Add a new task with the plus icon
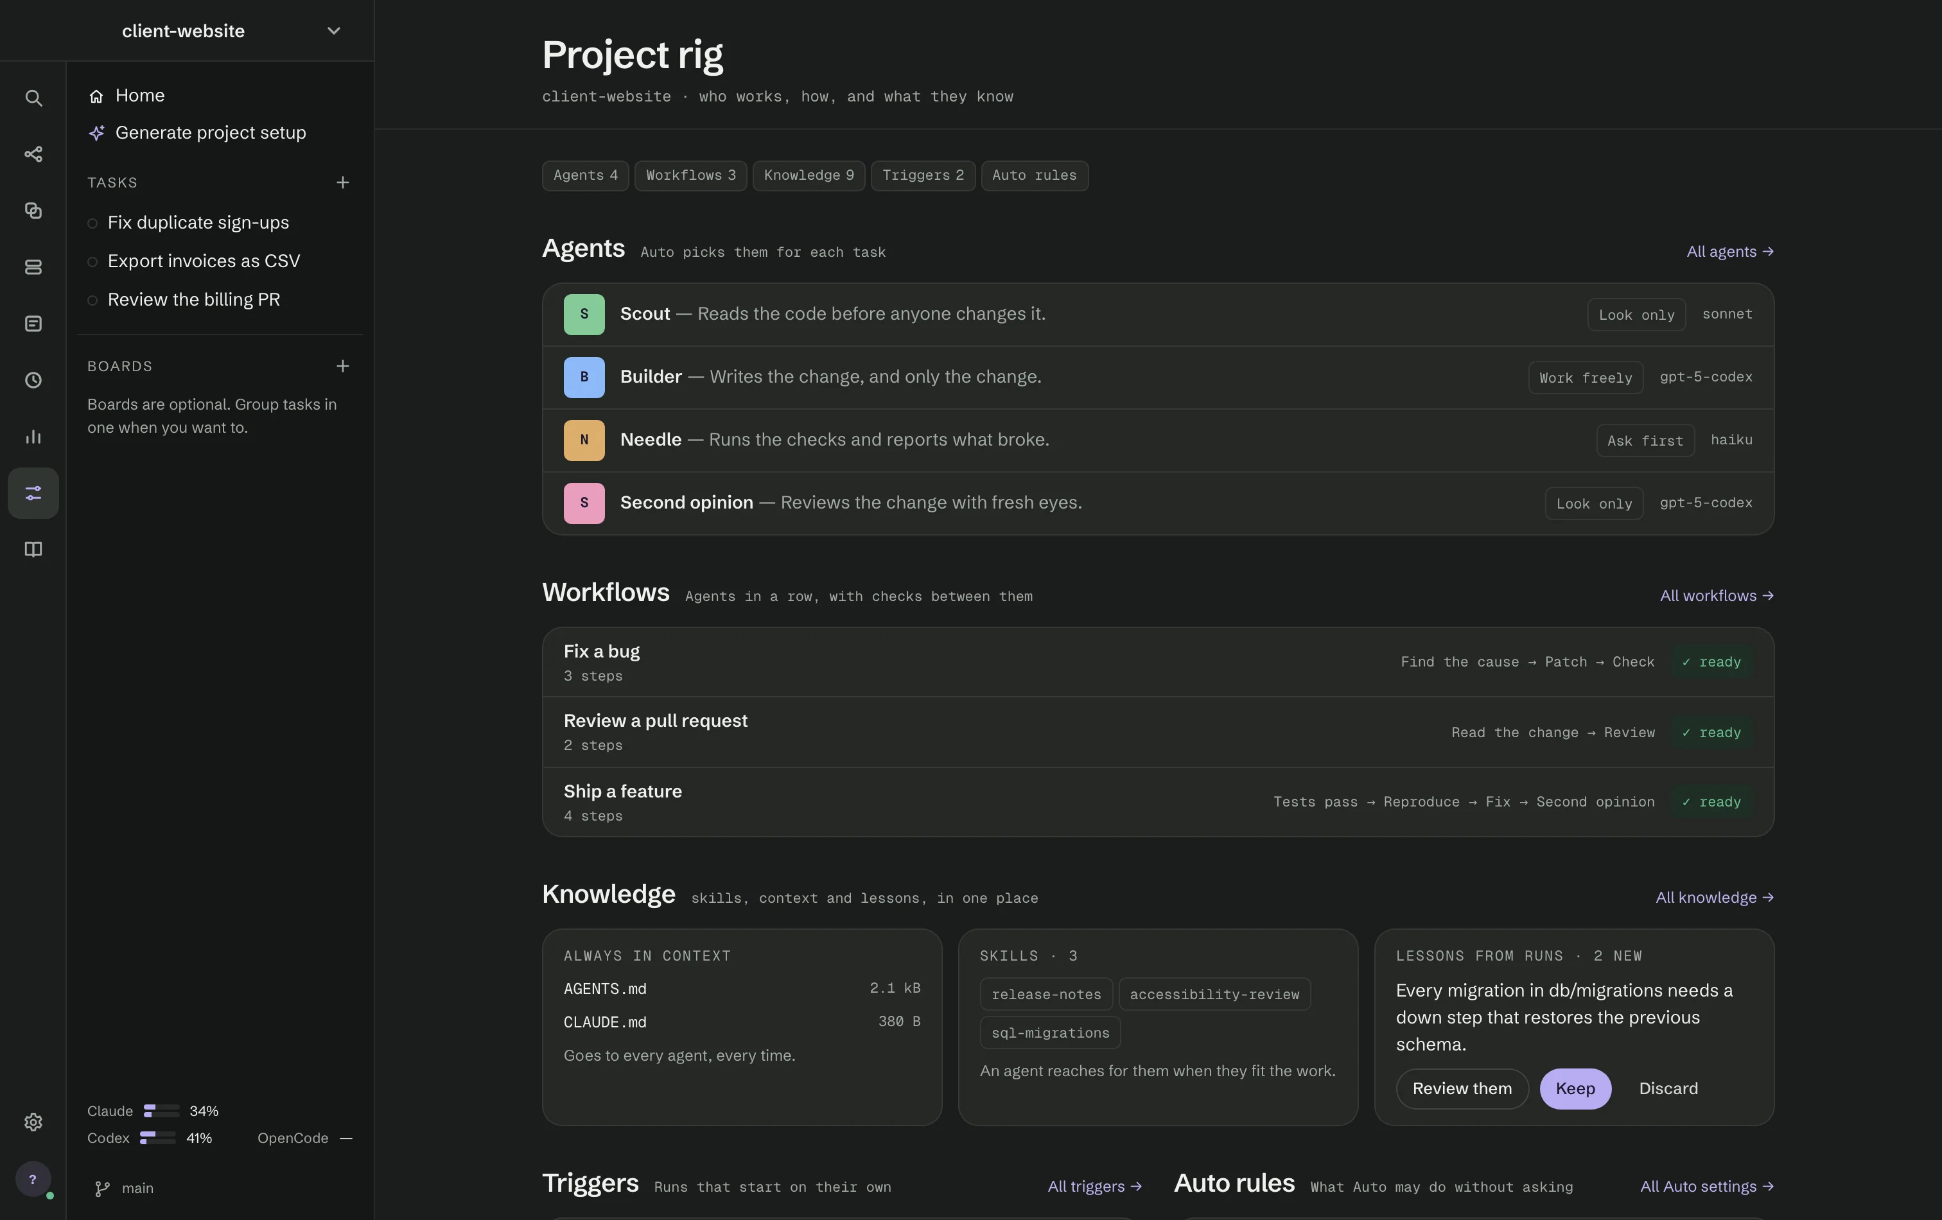 [x=343, y=183]
